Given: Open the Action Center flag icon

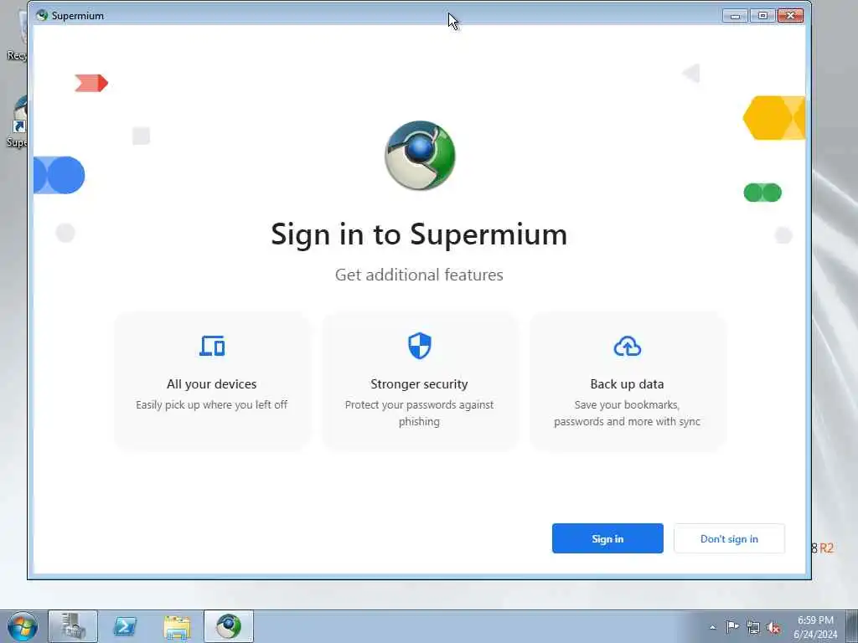Looking at the screenshot, I should pos(732,627).
